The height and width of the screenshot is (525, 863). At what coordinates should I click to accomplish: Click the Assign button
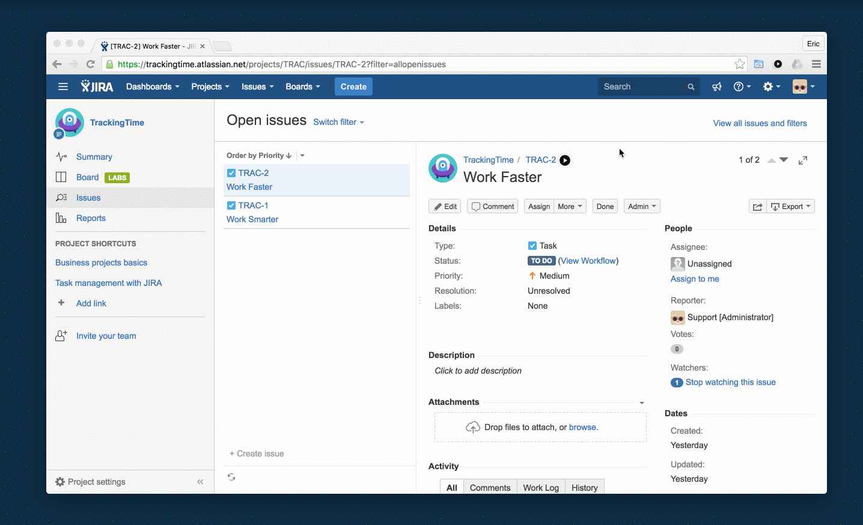click(x=539, y=206)
